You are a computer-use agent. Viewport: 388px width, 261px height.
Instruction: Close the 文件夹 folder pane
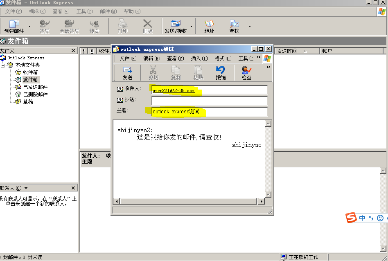tap(73, 50)
